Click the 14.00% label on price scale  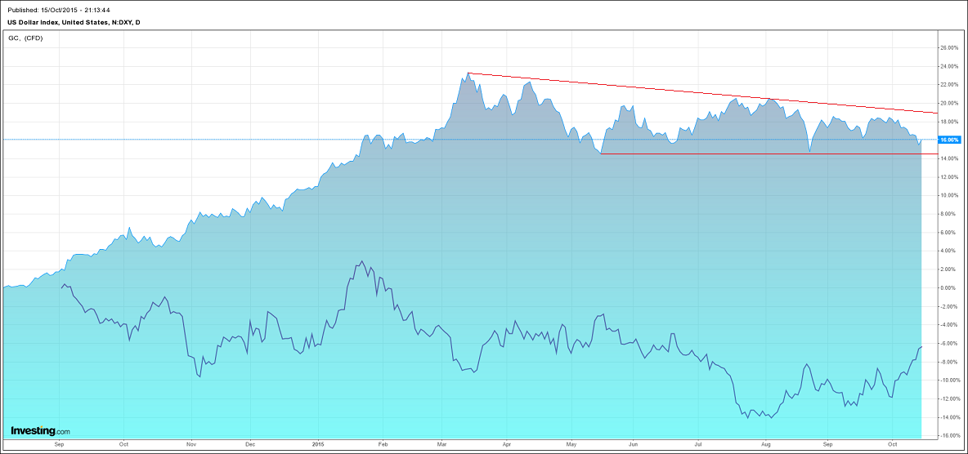click(x=949, y=158)
